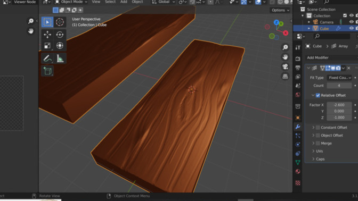Open Global transform orientation dropdown

tap(164, 2)
